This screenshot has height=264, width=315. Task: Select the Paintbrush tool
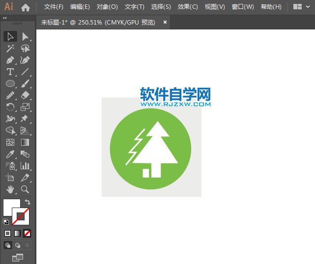pyautogui.click(x=26, y=83)
